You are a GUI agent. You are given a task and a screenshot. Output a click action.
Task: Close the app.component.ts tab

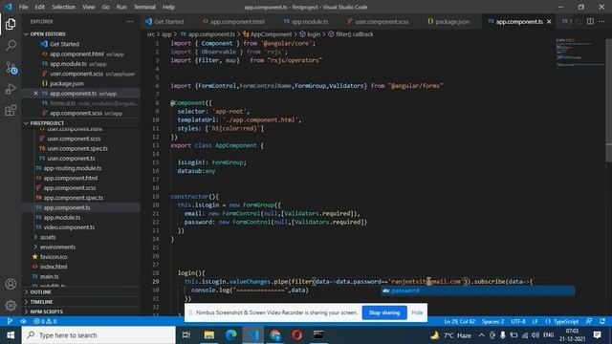pos(549,21)
